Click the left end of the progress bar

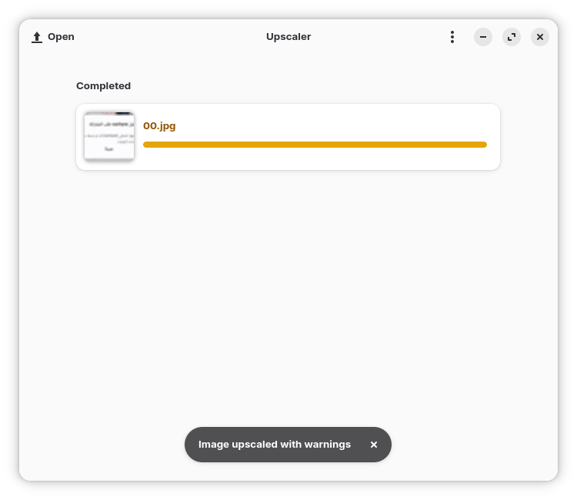pos(148,145)
